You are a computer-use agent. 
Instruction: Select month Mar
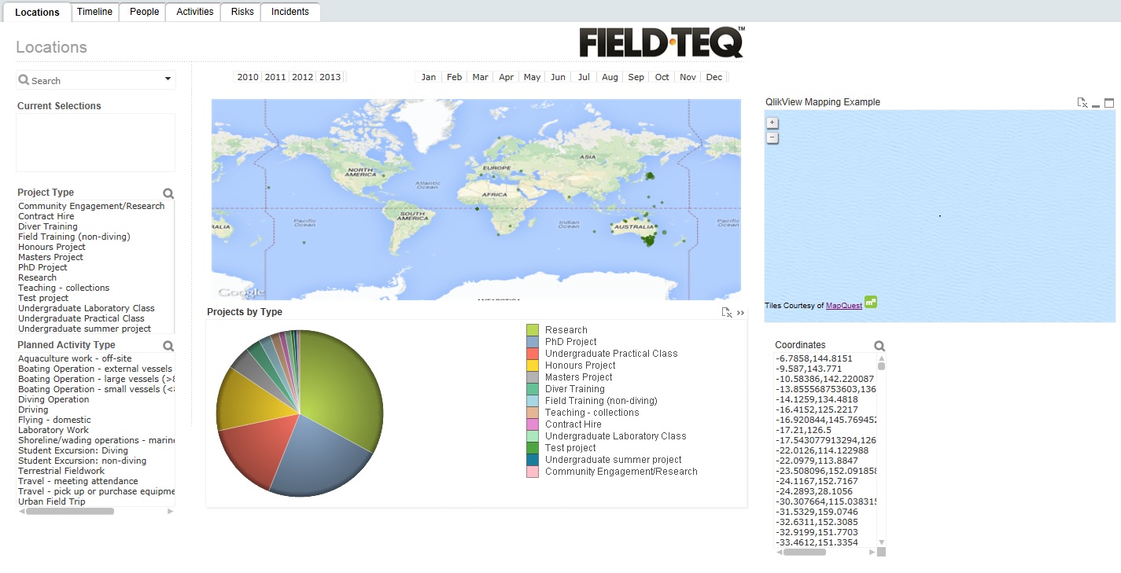click(x=481, y=77)
